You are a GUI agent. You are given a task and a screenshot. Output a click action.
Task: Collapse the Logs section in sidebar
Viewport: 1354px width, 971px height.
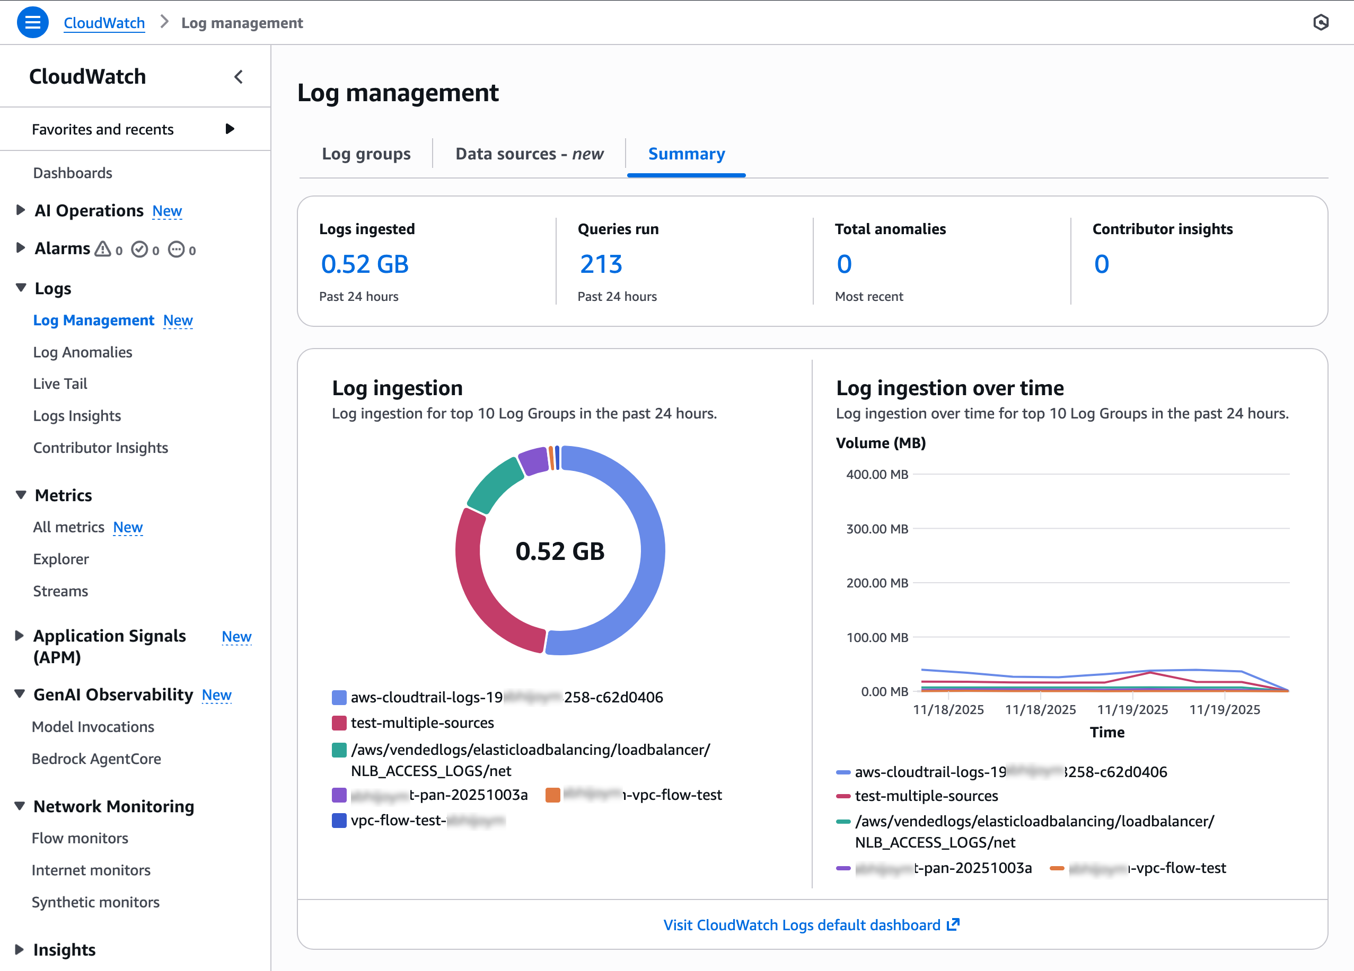(20, 288)
